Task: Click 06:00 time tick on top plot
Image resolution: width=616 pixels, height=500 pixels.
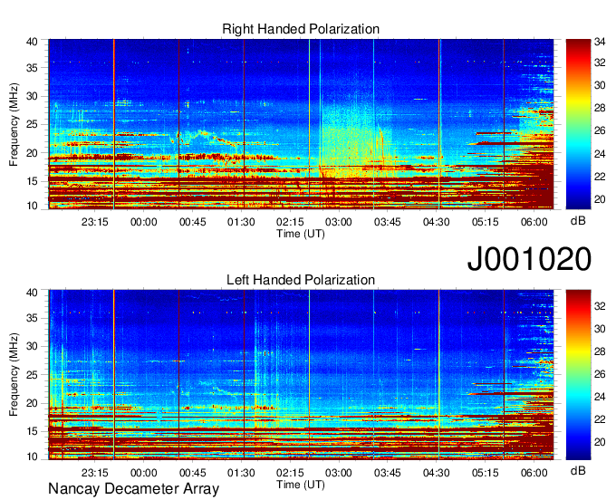Action: (x=534, y=222)
